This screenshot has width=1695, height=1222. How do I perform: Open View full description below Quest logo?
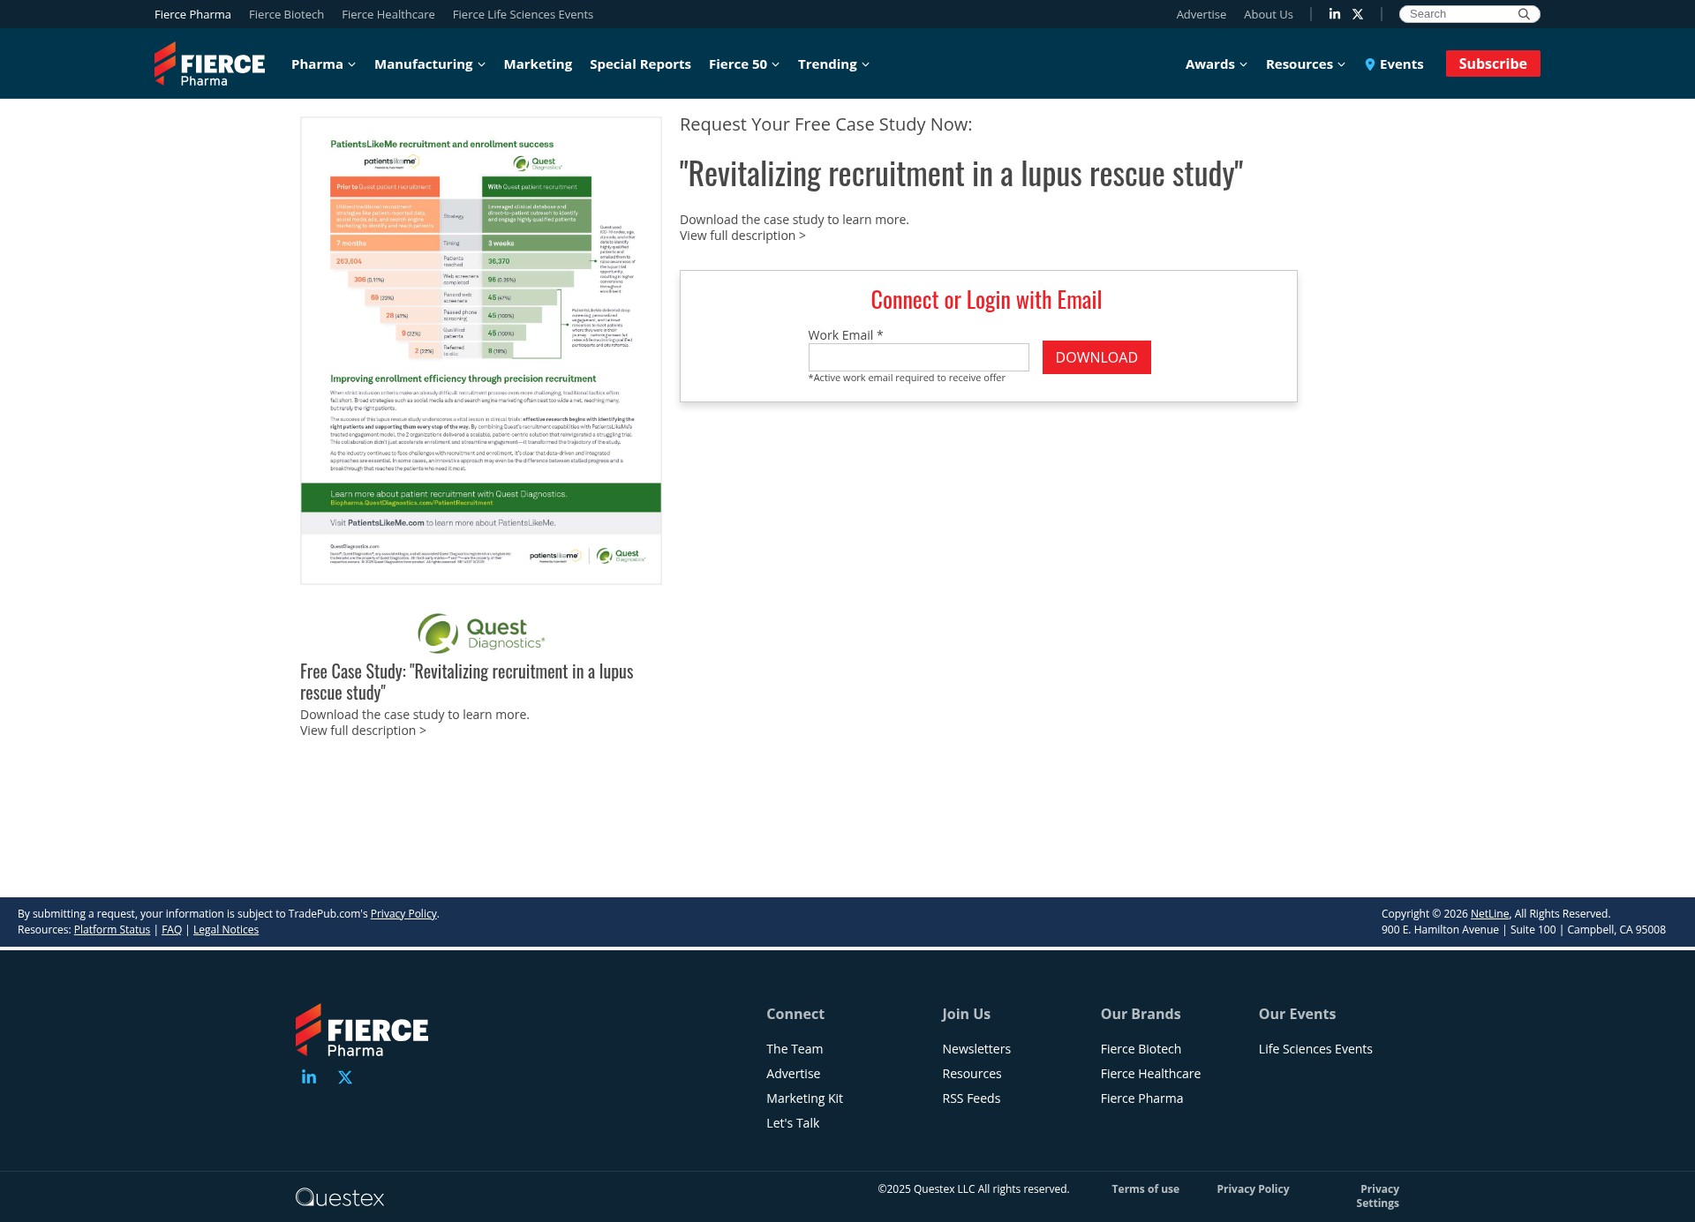tap(363, 731)
